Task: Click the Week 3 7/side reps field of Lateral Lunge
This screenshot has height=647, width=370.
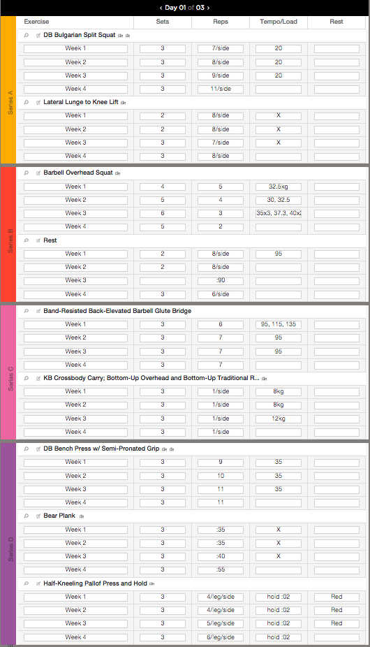Action: click(x=221, y=143)
